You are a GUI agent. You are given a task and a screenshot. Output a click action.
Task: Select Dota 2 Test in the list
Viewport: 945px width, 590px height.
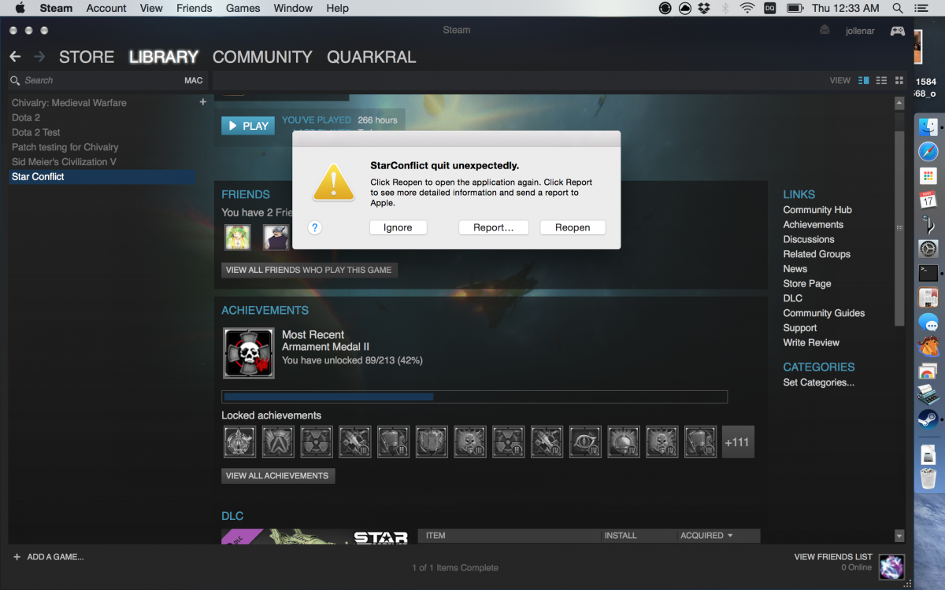[36, 132]
